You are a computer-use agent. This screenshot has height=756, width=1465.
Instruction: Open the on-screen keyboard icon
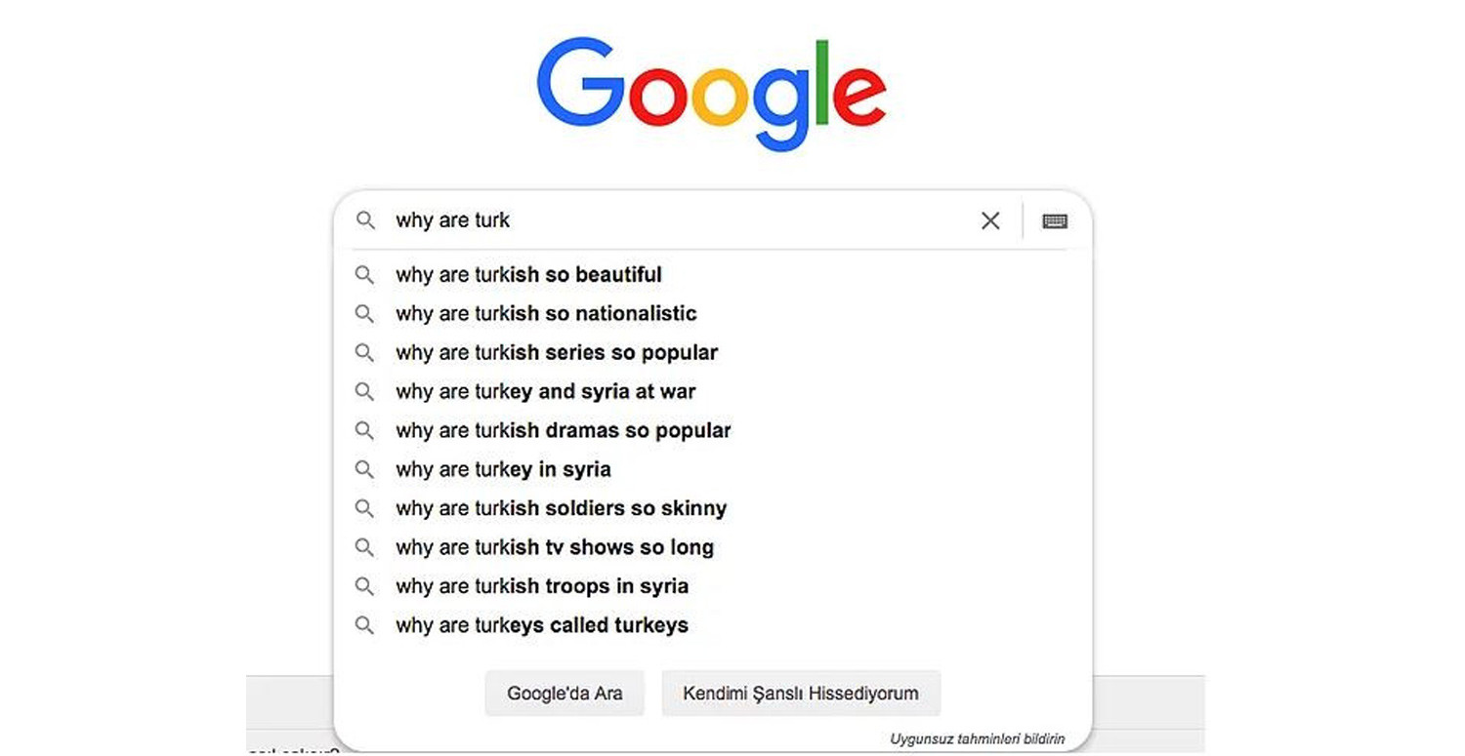click(x=1054, y=220)
